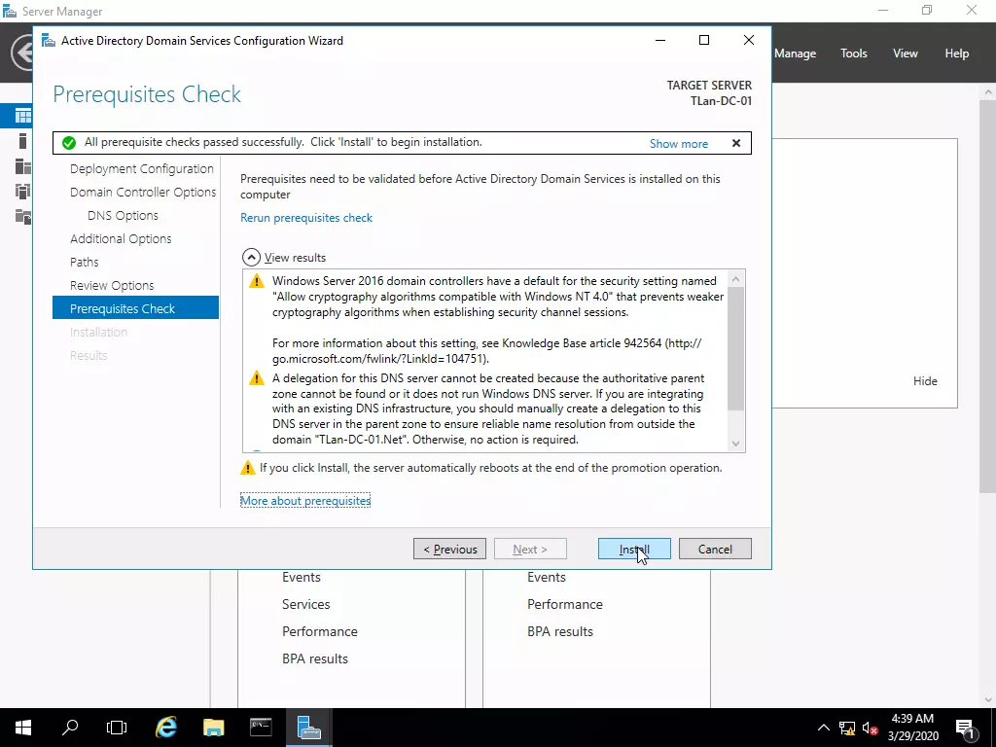
Task: Click taskbar clock showing 4:39 AM
Action: pyautogui.click(x=912, y=728)
